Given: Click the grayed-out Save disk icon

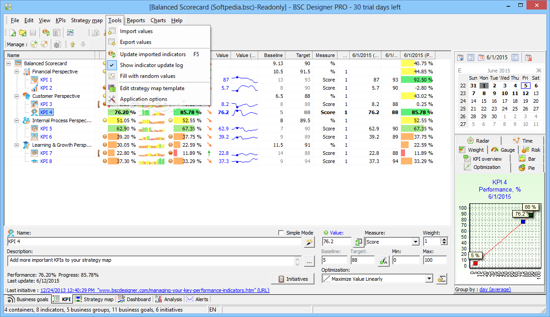Looking at the screenshot, I should click(33, 33).
